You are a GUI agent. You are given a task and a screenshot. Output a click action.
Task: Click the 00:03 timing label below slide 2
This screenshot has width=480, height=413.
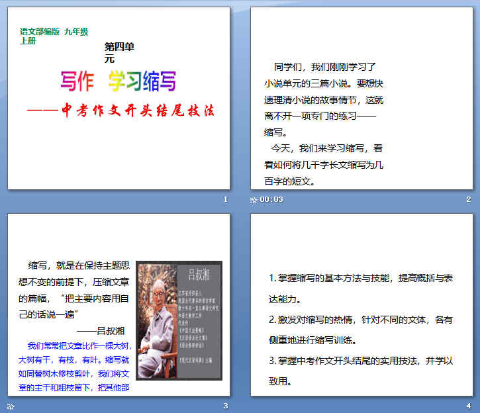(271, 200)
